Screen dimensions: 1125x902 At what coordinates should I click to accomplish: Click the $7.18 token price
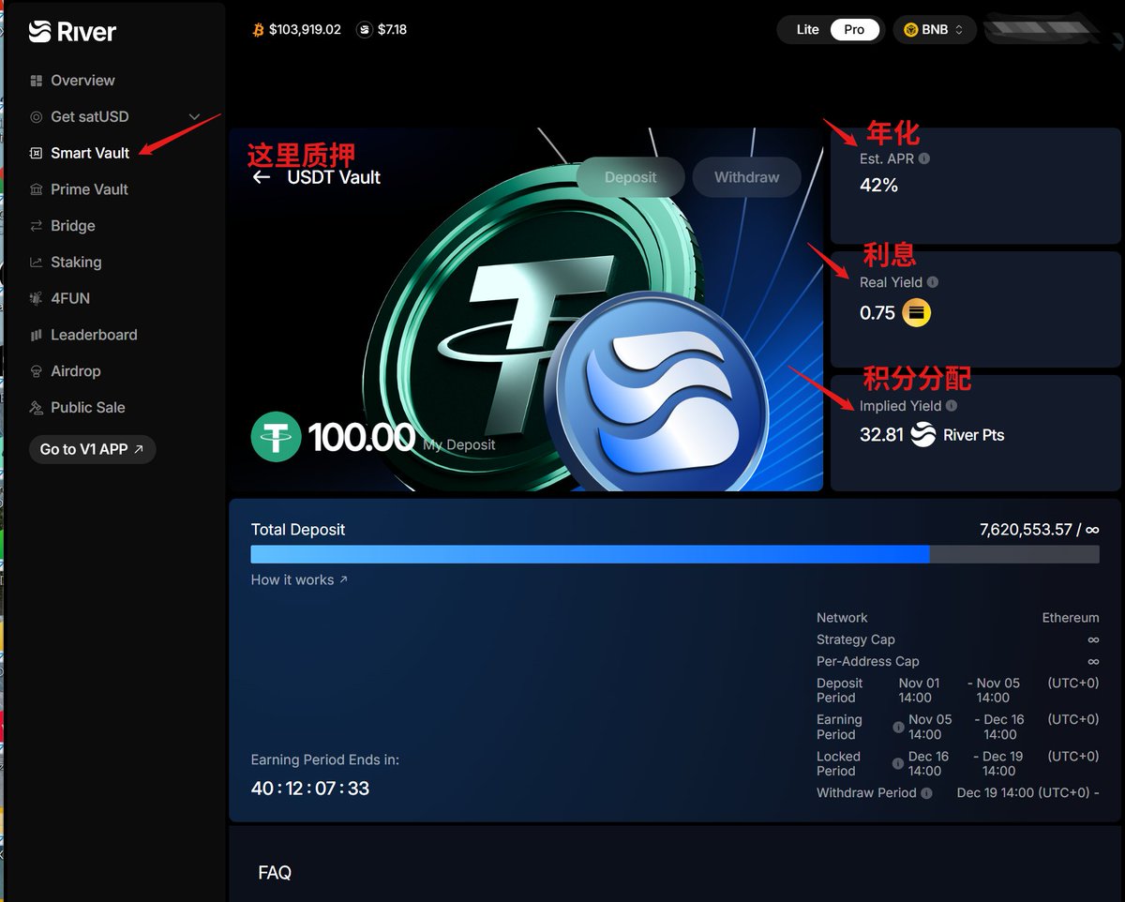392,30
